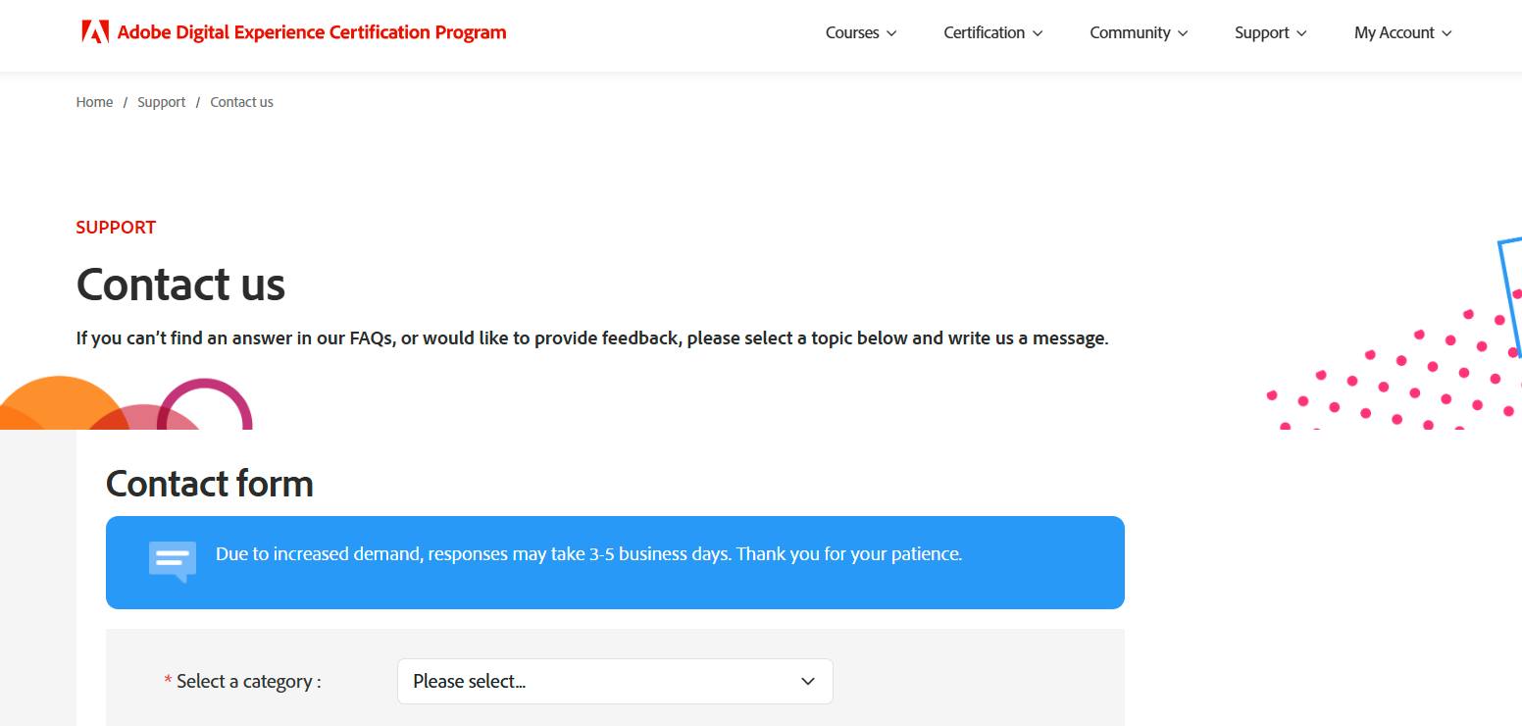Expand the Certification chevron arrow
This screenshot has width=1522, height=726.
(x=1038, y=33)
